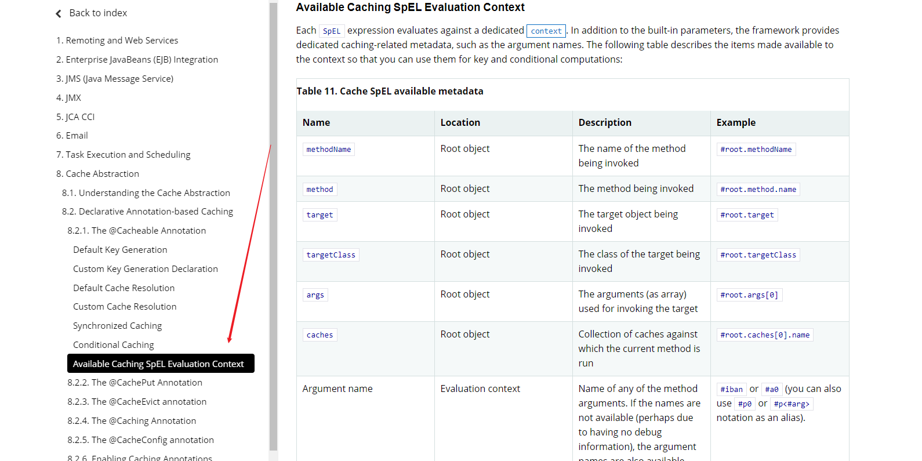Open Remoting and Web Services section

click(x=117, y=41)
